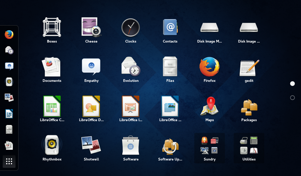Launch the Contacts address book
The width and height of the screenshot is (301, 176).
coord(170,27)
